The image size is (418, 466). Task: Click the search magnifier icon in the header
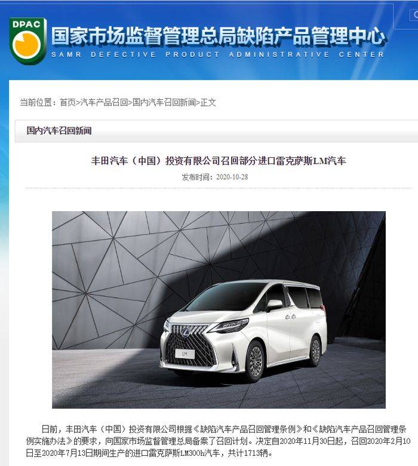click(415, 14)
